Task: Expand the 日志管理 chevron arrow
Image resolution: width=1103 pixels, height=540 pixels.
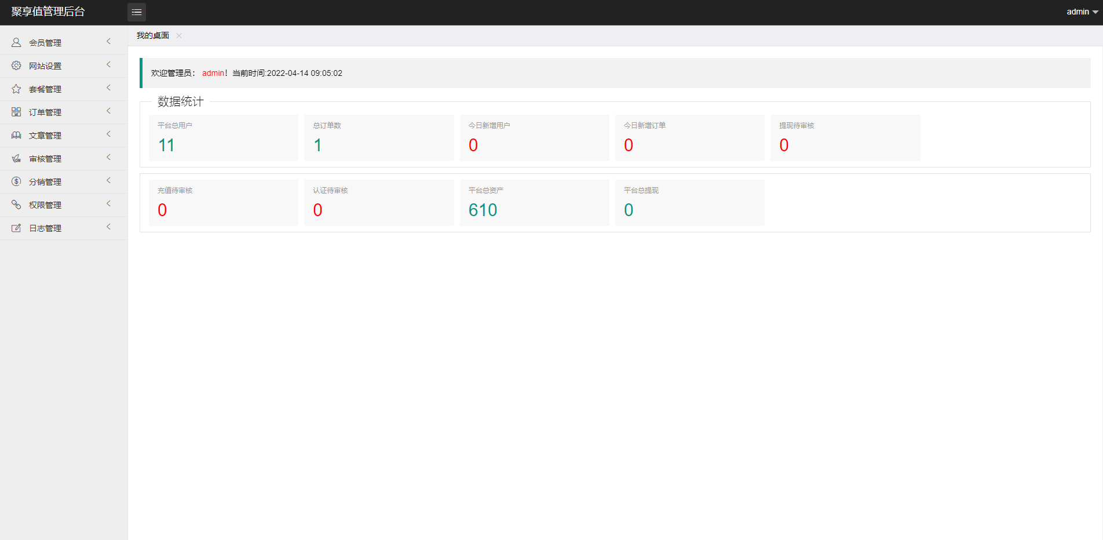Action: coord(108,227)
